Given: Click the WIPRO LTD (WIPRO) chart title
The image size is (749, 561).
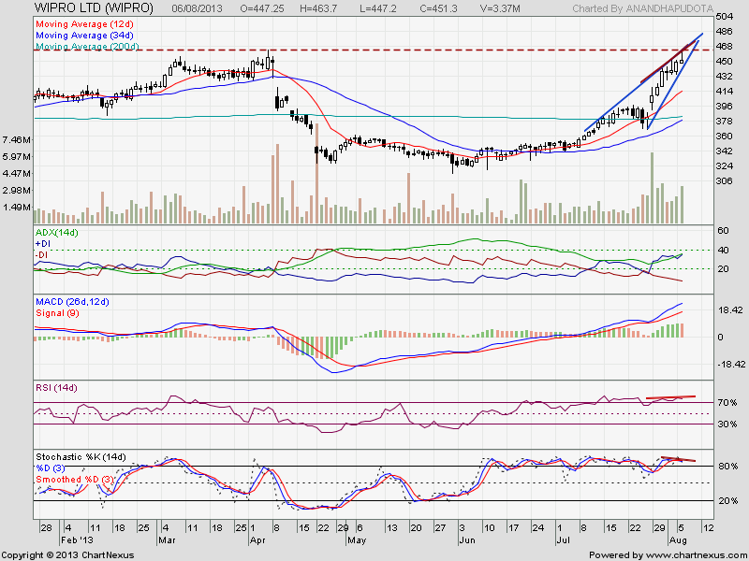Looking at the screenshot, I should [x=94, y=8].
